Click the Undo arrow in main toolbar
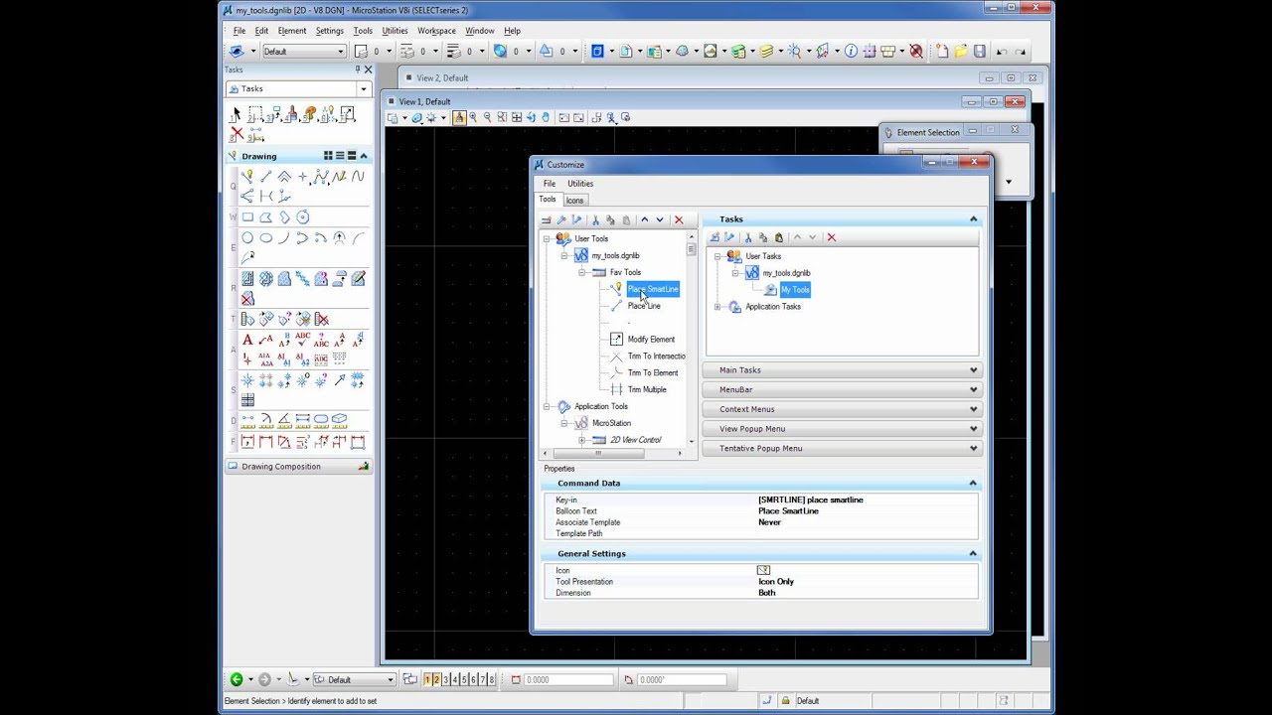The width and height of the screenshot is (1272, 715). tap(1002, 51)
